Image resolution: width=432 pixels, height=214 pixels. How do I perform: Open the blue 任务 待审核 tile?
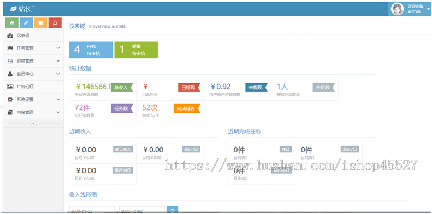coord(91,50)
